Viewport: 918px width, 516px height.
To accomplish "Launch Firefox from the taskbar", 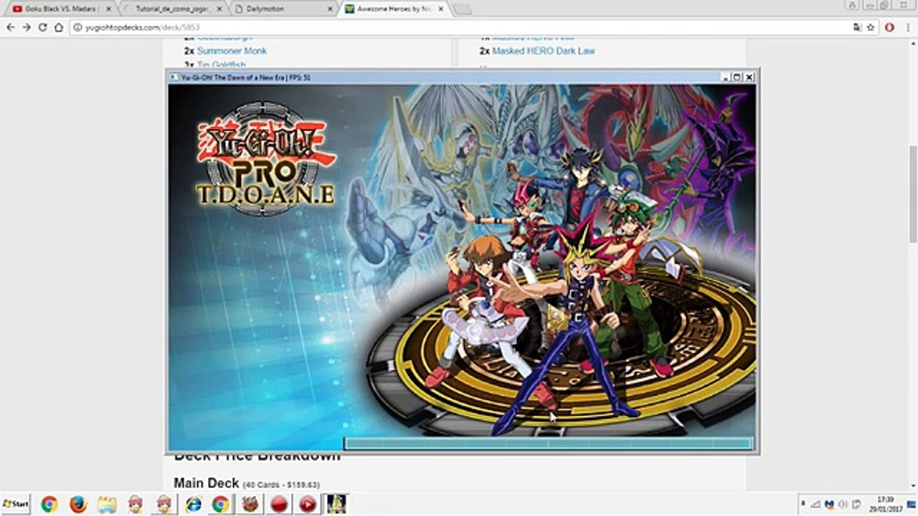I will 78,504.
